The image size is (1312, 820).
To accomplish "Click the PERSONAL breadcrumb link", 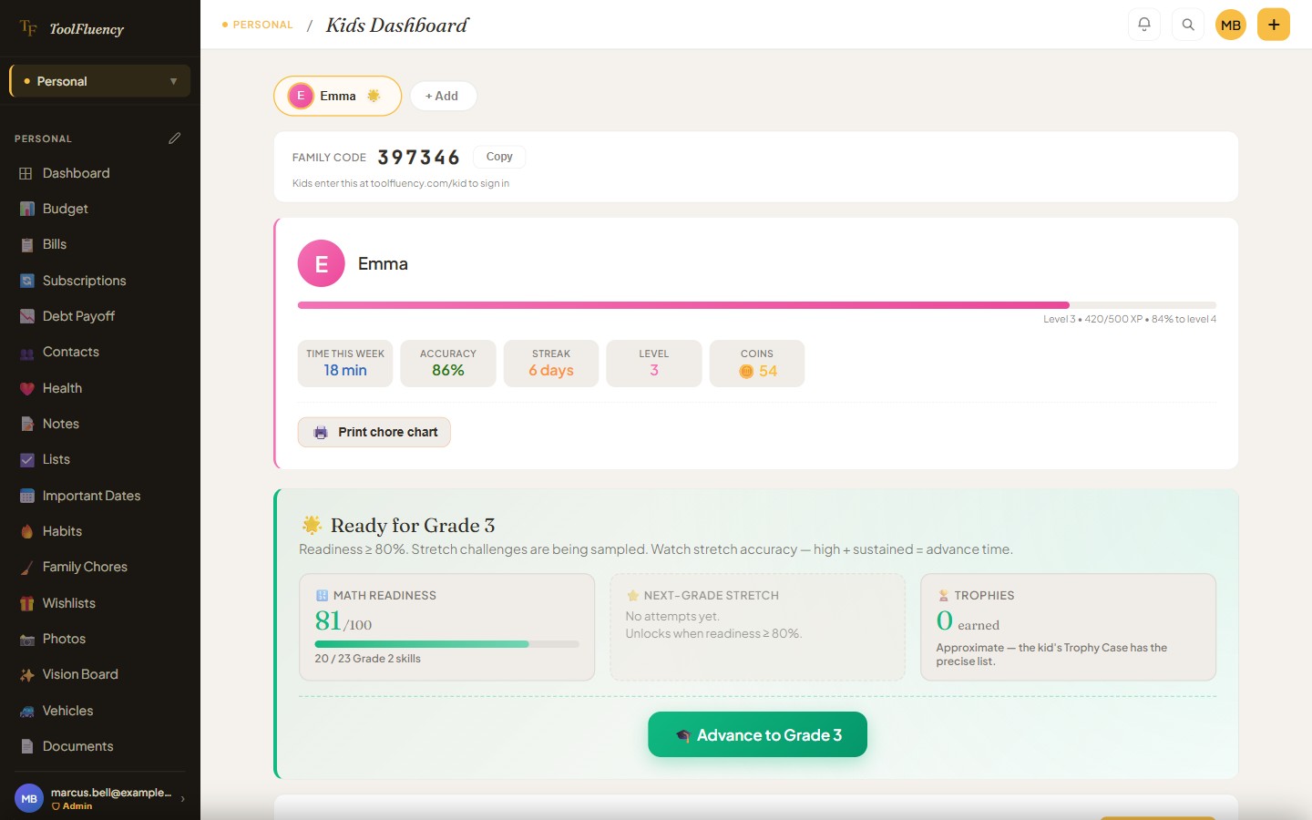I will pos(258,25).
